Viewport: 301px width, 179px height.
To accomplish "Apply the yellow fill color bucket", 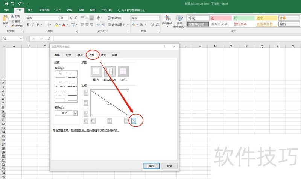I will [56, 24].
